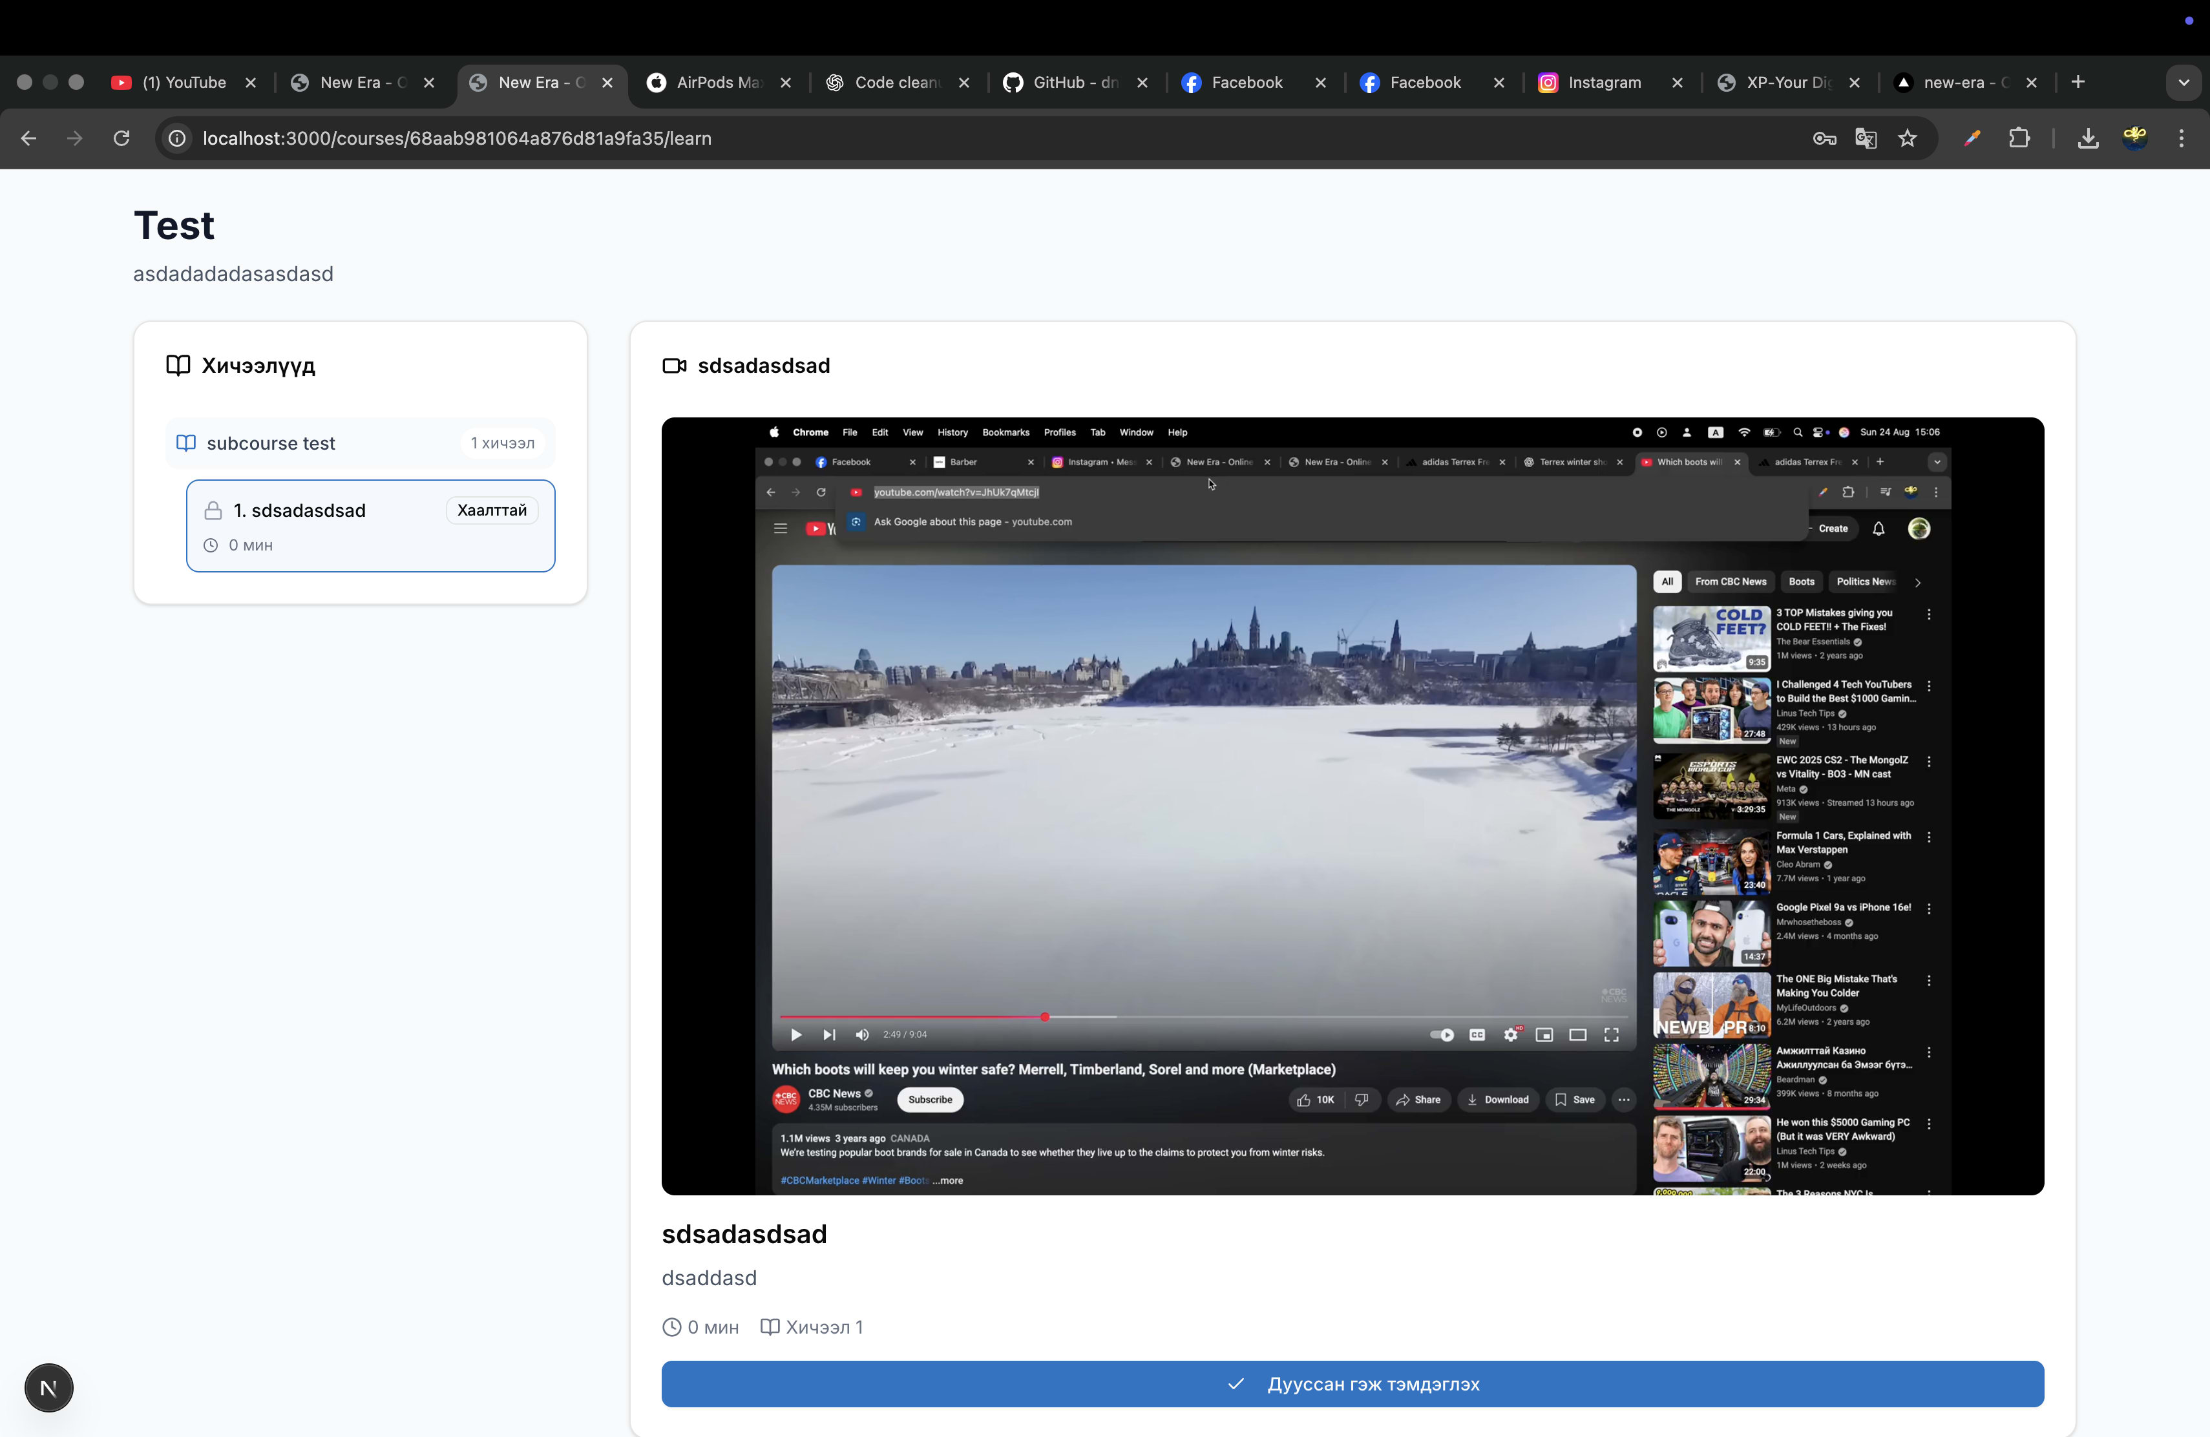Switch to the new-era tab
The image size is (2210, 1437).
[1965, 83]
